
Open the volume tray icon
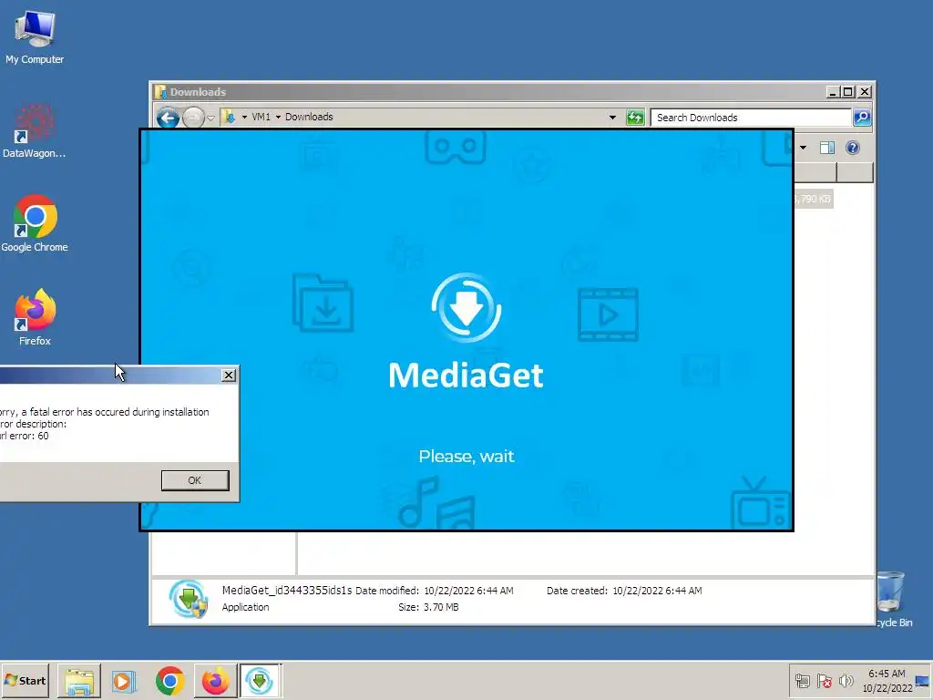tap(846, 680)
